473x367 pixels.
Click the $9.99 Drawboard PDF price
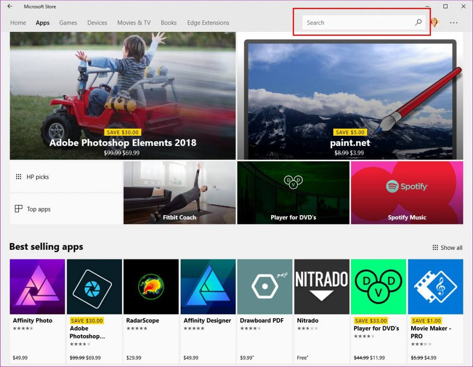point(247,358)
